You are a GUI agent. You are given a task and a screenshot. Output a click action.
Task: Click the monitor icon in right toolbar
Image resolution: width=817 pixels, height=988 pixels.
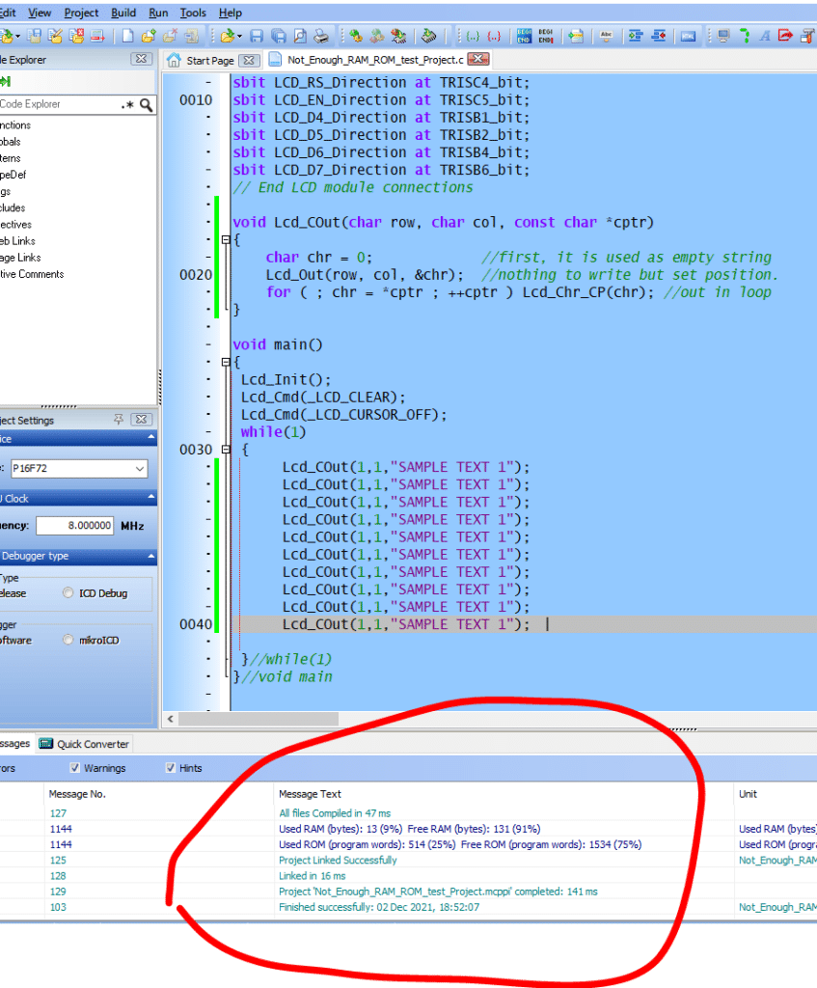723,36
